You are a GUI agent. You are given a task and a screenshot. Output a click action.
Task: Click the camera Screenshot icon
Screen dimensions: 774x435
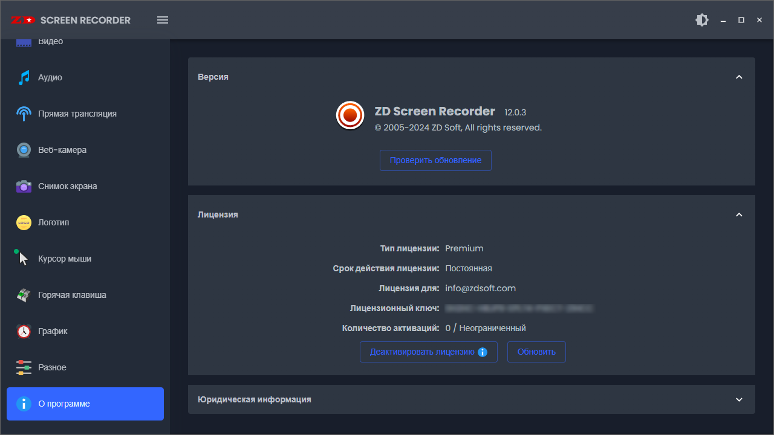pos(24,186)
